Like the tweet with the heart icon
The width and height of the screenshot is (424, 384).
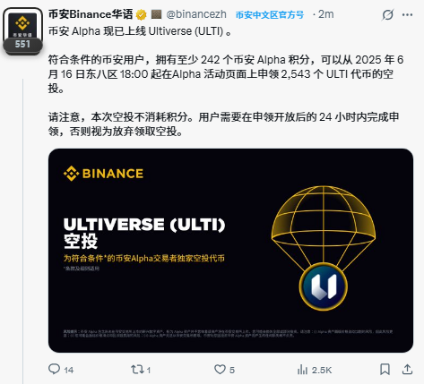click(x=220, y=370)
